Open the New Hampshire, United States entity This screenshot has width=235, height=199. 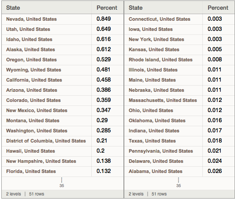pos(41,161)
